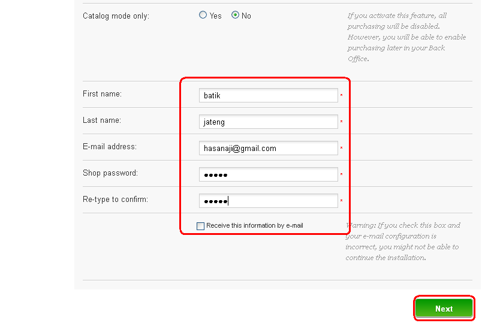Click the Receive this information by e-mail text
This screenshot has height=326, width=491.
(255, 225)
